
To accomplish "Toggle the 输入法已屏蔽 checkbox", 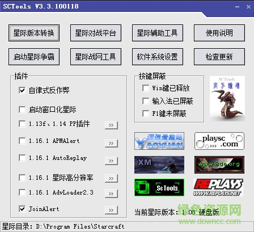I will (x=146, y=101).
